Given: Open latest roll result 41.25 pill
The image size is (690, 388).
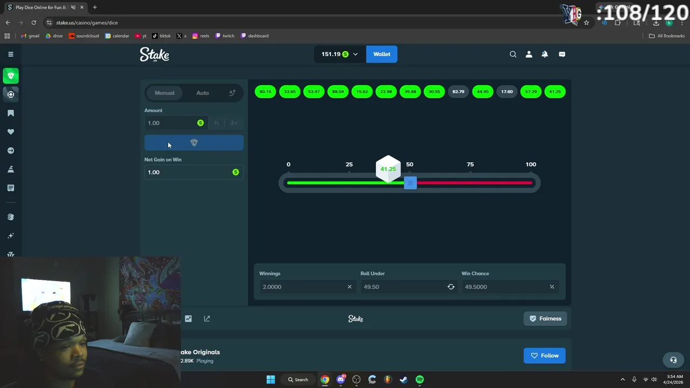Looking at the screenshot, I should pyautogui.click(x=555, y=92).
